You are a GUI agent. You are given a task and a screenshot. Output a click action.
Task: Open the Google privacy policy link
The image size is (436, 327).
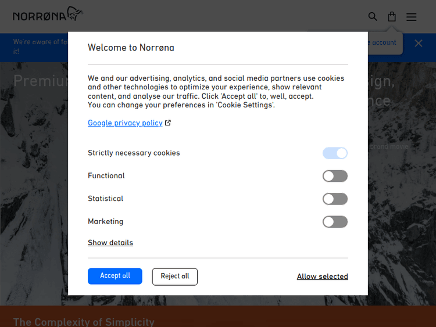coord(125,123)
